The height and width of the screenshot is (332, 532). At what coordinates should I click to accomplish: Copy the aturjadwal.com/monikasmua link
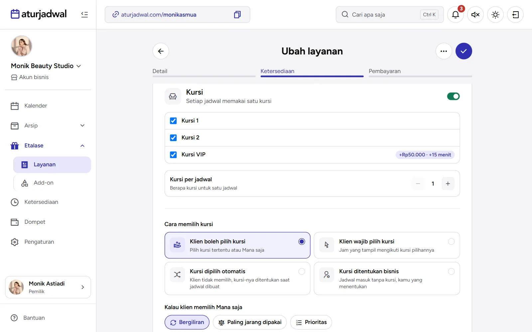point(237,15)
